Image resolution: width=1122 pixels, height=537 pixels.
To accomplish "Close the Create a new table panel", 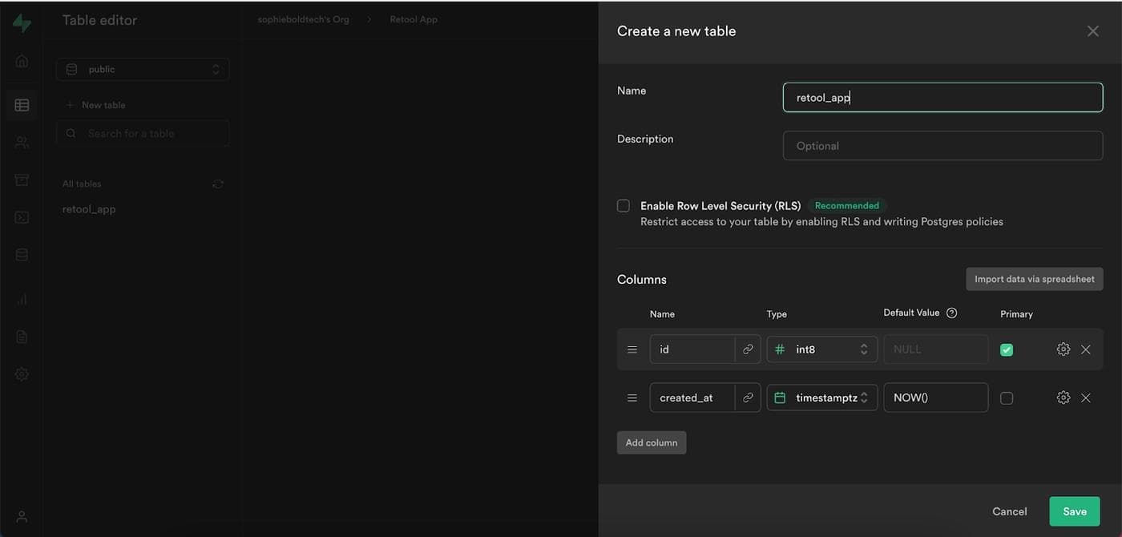I will click(x=1092, y=31).
